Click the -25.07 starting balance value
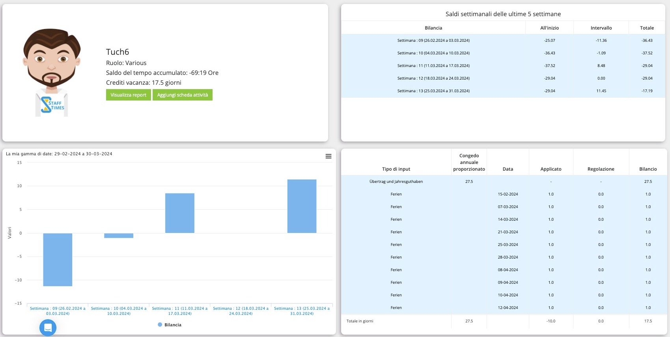Image resolution: width=670 pixels, height=337 pixels. pos(549,41)
